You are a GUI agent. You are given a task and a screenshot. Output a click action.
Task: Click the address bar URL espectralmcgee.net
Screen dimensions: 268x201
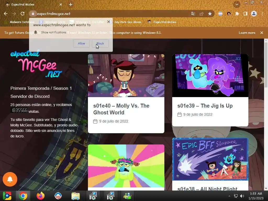pyautogui.click(x=54, y=14)
